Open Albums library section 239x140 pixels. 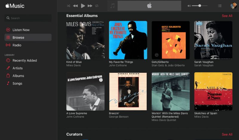point(28,76)
